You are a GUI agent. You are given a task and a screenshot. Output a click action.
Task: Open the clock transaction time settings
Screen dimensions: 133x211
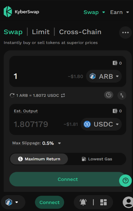coord(109,95)
